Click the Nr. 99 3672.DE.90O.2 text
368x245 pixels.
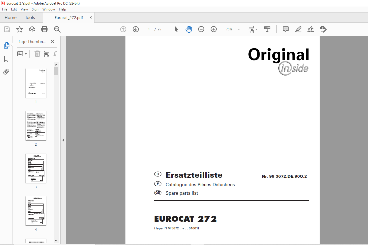pos(284,176)
